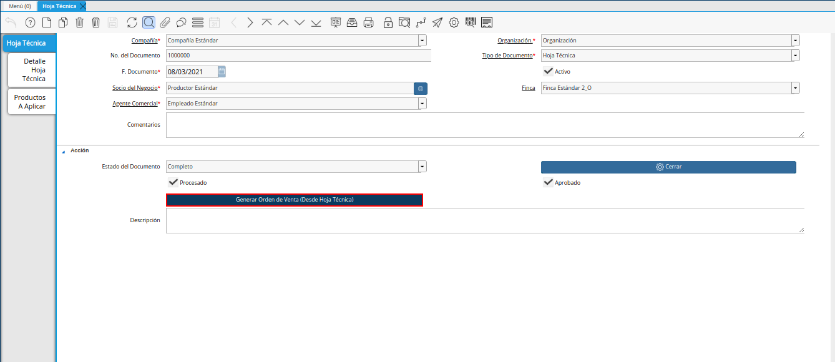The width and height of the screenshot is (835, 362).
Task: Open the Chat speech bubbles icon
Action: pyautogui.click(x=181, y=23)
